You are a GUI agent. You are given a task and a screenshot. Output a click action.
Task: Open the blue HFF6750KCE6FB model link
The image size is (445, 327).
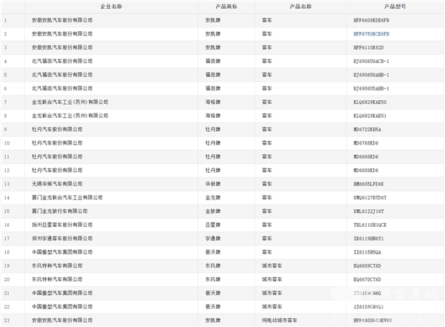[x=372, y=33]
